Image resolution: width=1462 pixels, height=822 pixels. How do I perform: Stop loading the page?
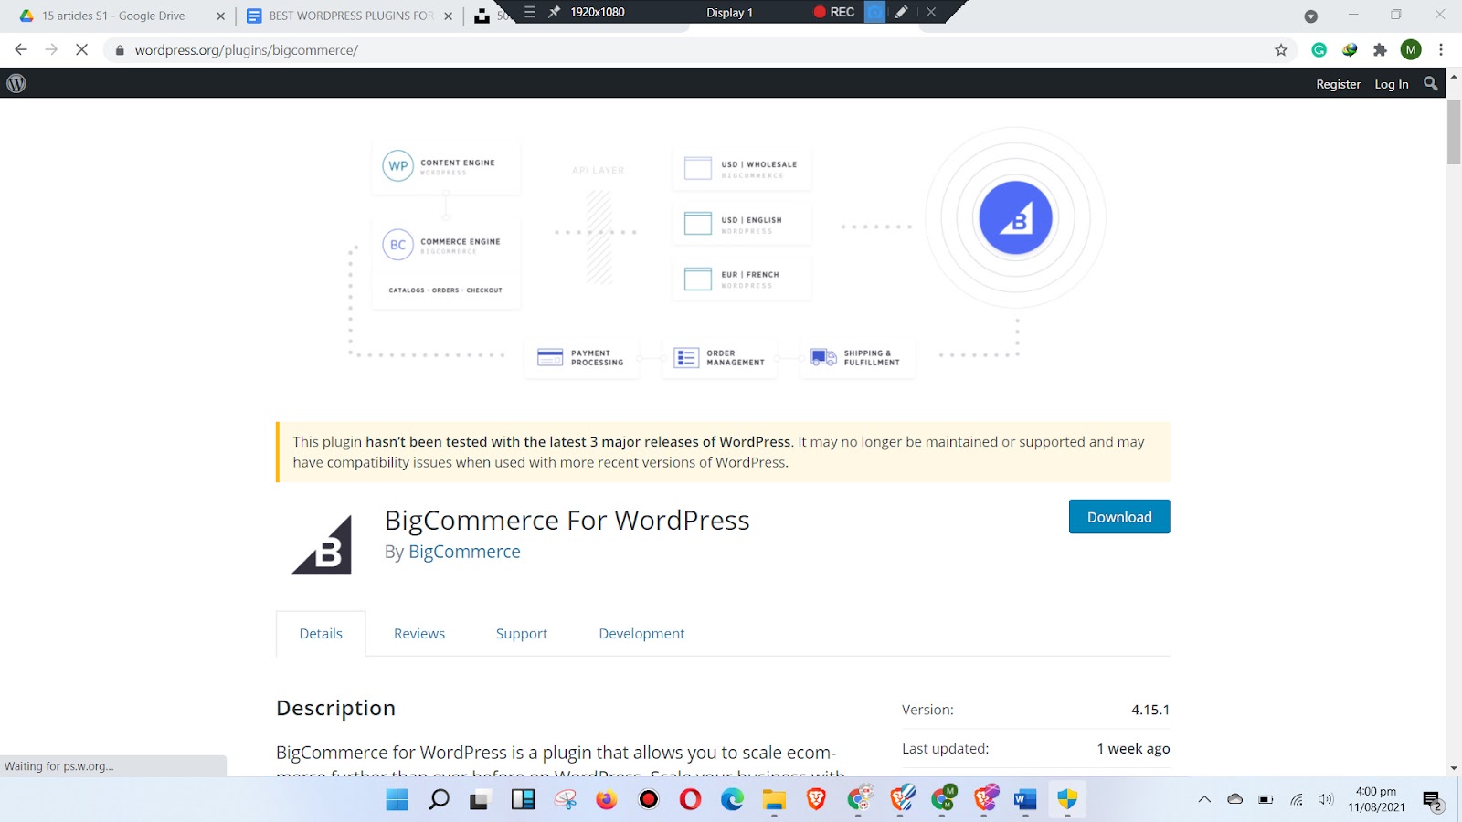81,49
